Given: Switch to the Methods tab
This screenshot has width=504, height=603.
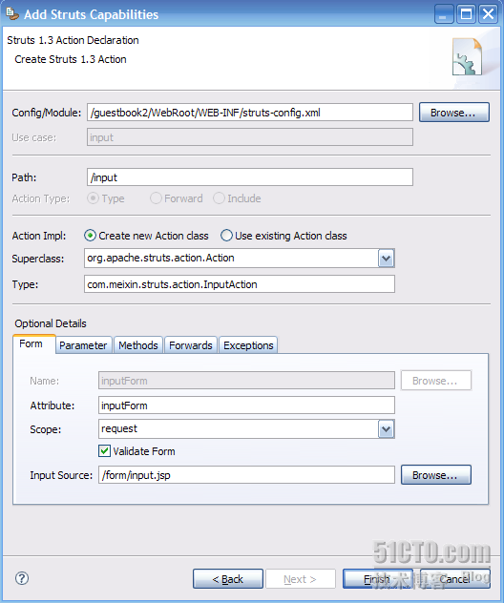Looking at the screenshot, I should [x=138, y=345].
